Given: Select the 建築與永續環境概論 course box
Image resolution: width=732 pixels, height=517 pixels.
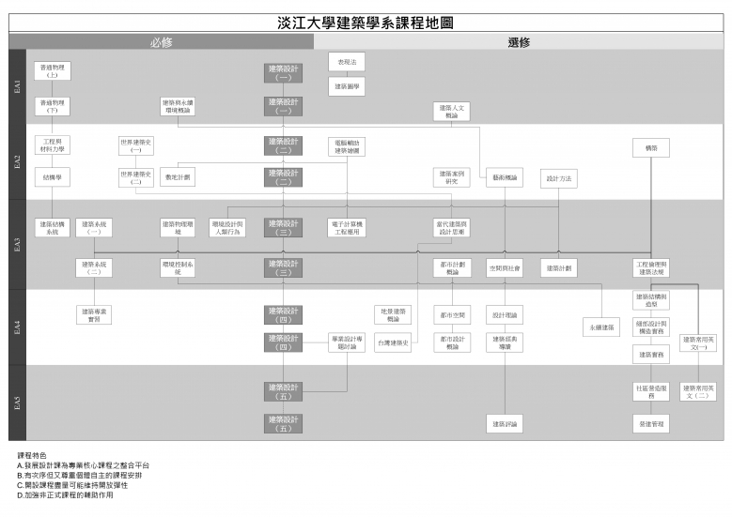Looking at the screenshot, I should [178, 106].
